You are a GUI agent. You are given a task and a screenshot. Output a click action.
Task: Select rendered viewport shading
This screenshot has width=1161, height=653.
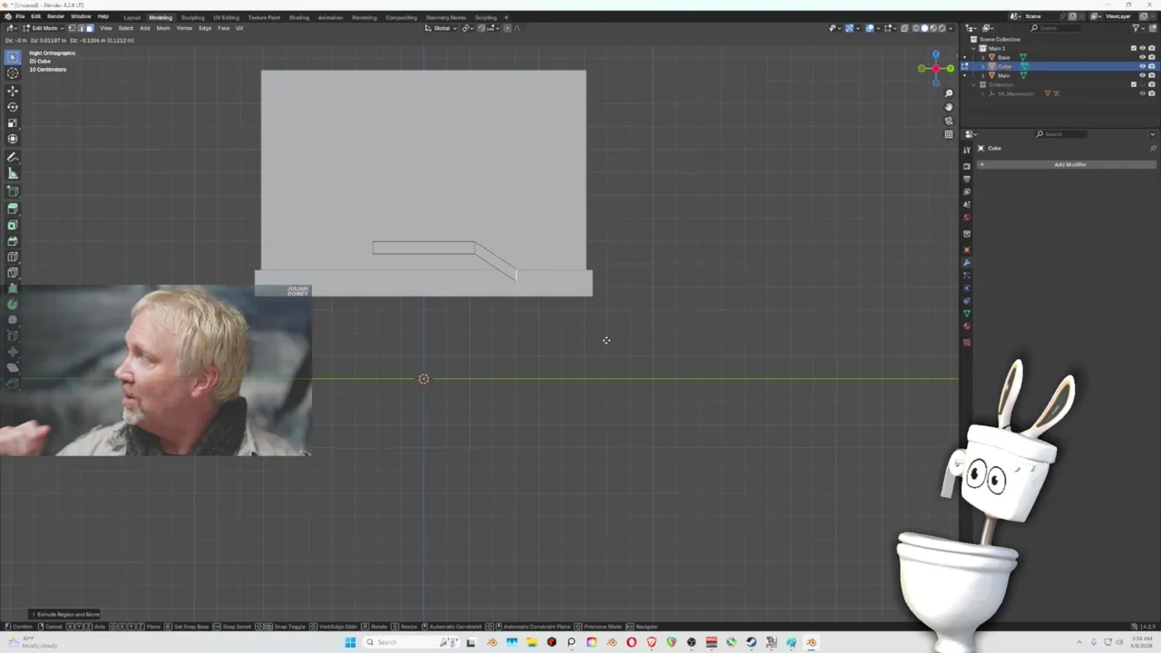pyautogui.click(x=941, y=28)
